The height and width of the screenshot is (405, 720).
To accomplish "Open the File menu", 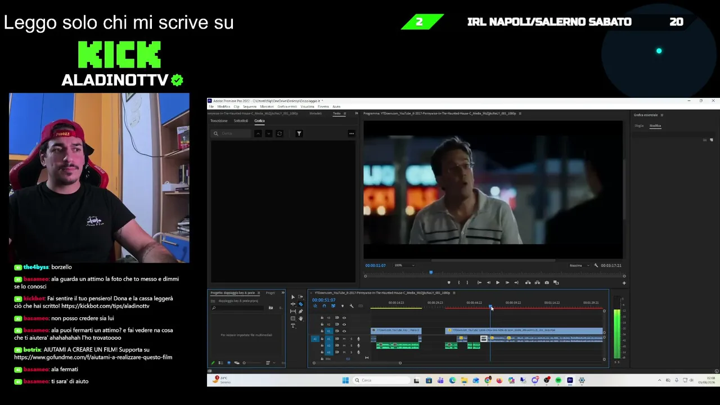I will (211, 106).
